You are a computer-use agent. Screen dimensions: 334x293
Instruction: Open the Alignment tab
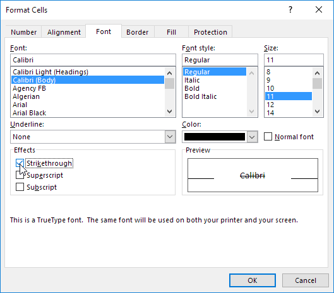[64, 32]
